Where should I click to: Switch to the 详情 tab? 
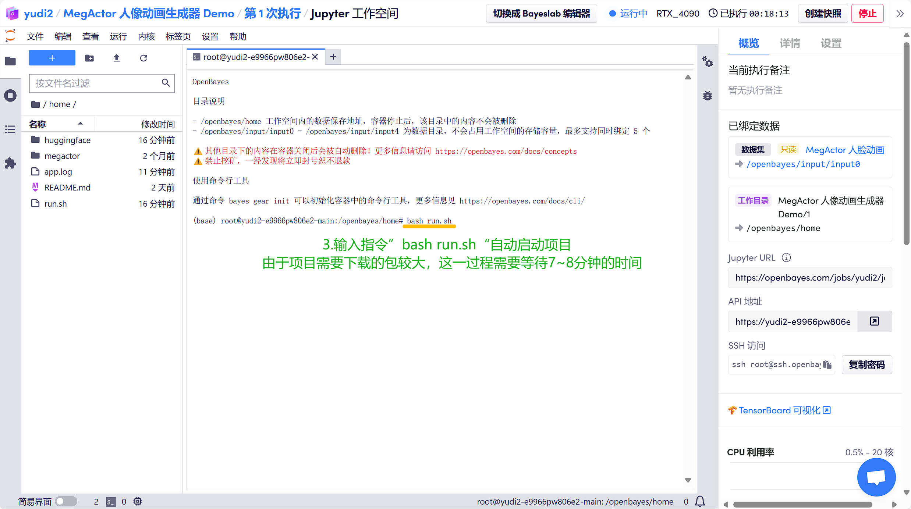click(790, 43)
